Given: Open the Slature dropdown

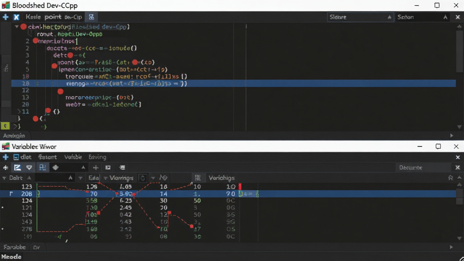Looking at the screenshot, I should point(360,17).
